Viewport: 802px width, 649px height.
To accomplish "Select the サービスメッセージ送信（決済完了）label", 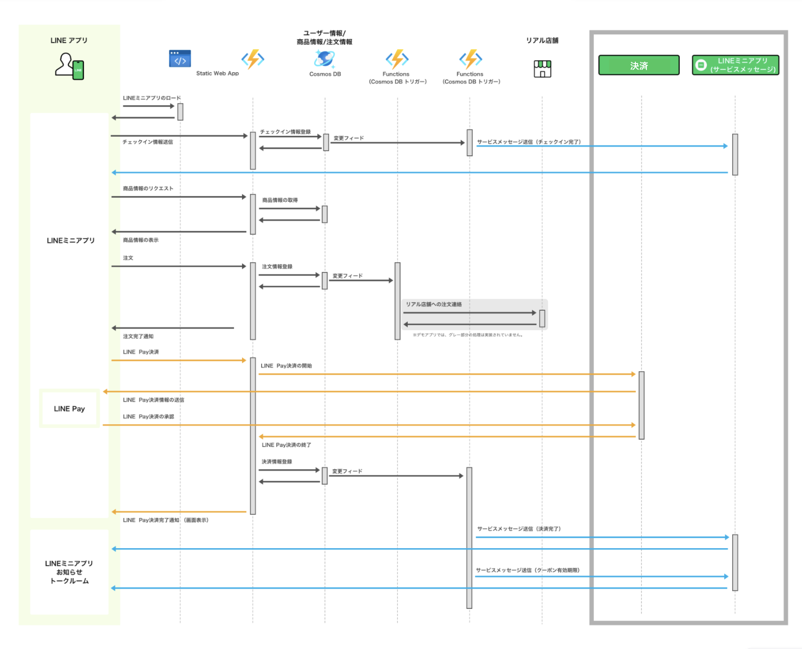I will (x=519, y=529).
